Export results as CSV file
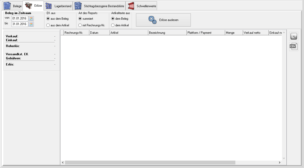This screenshot has height=168, width=304. pos(293,46)
